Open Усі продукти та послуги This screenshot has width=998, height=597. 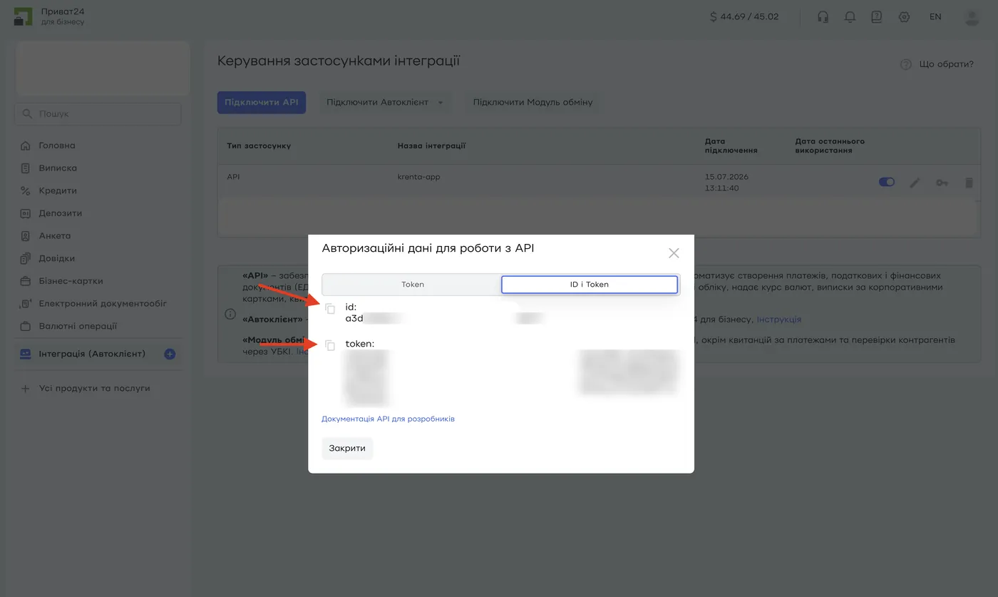94,389
